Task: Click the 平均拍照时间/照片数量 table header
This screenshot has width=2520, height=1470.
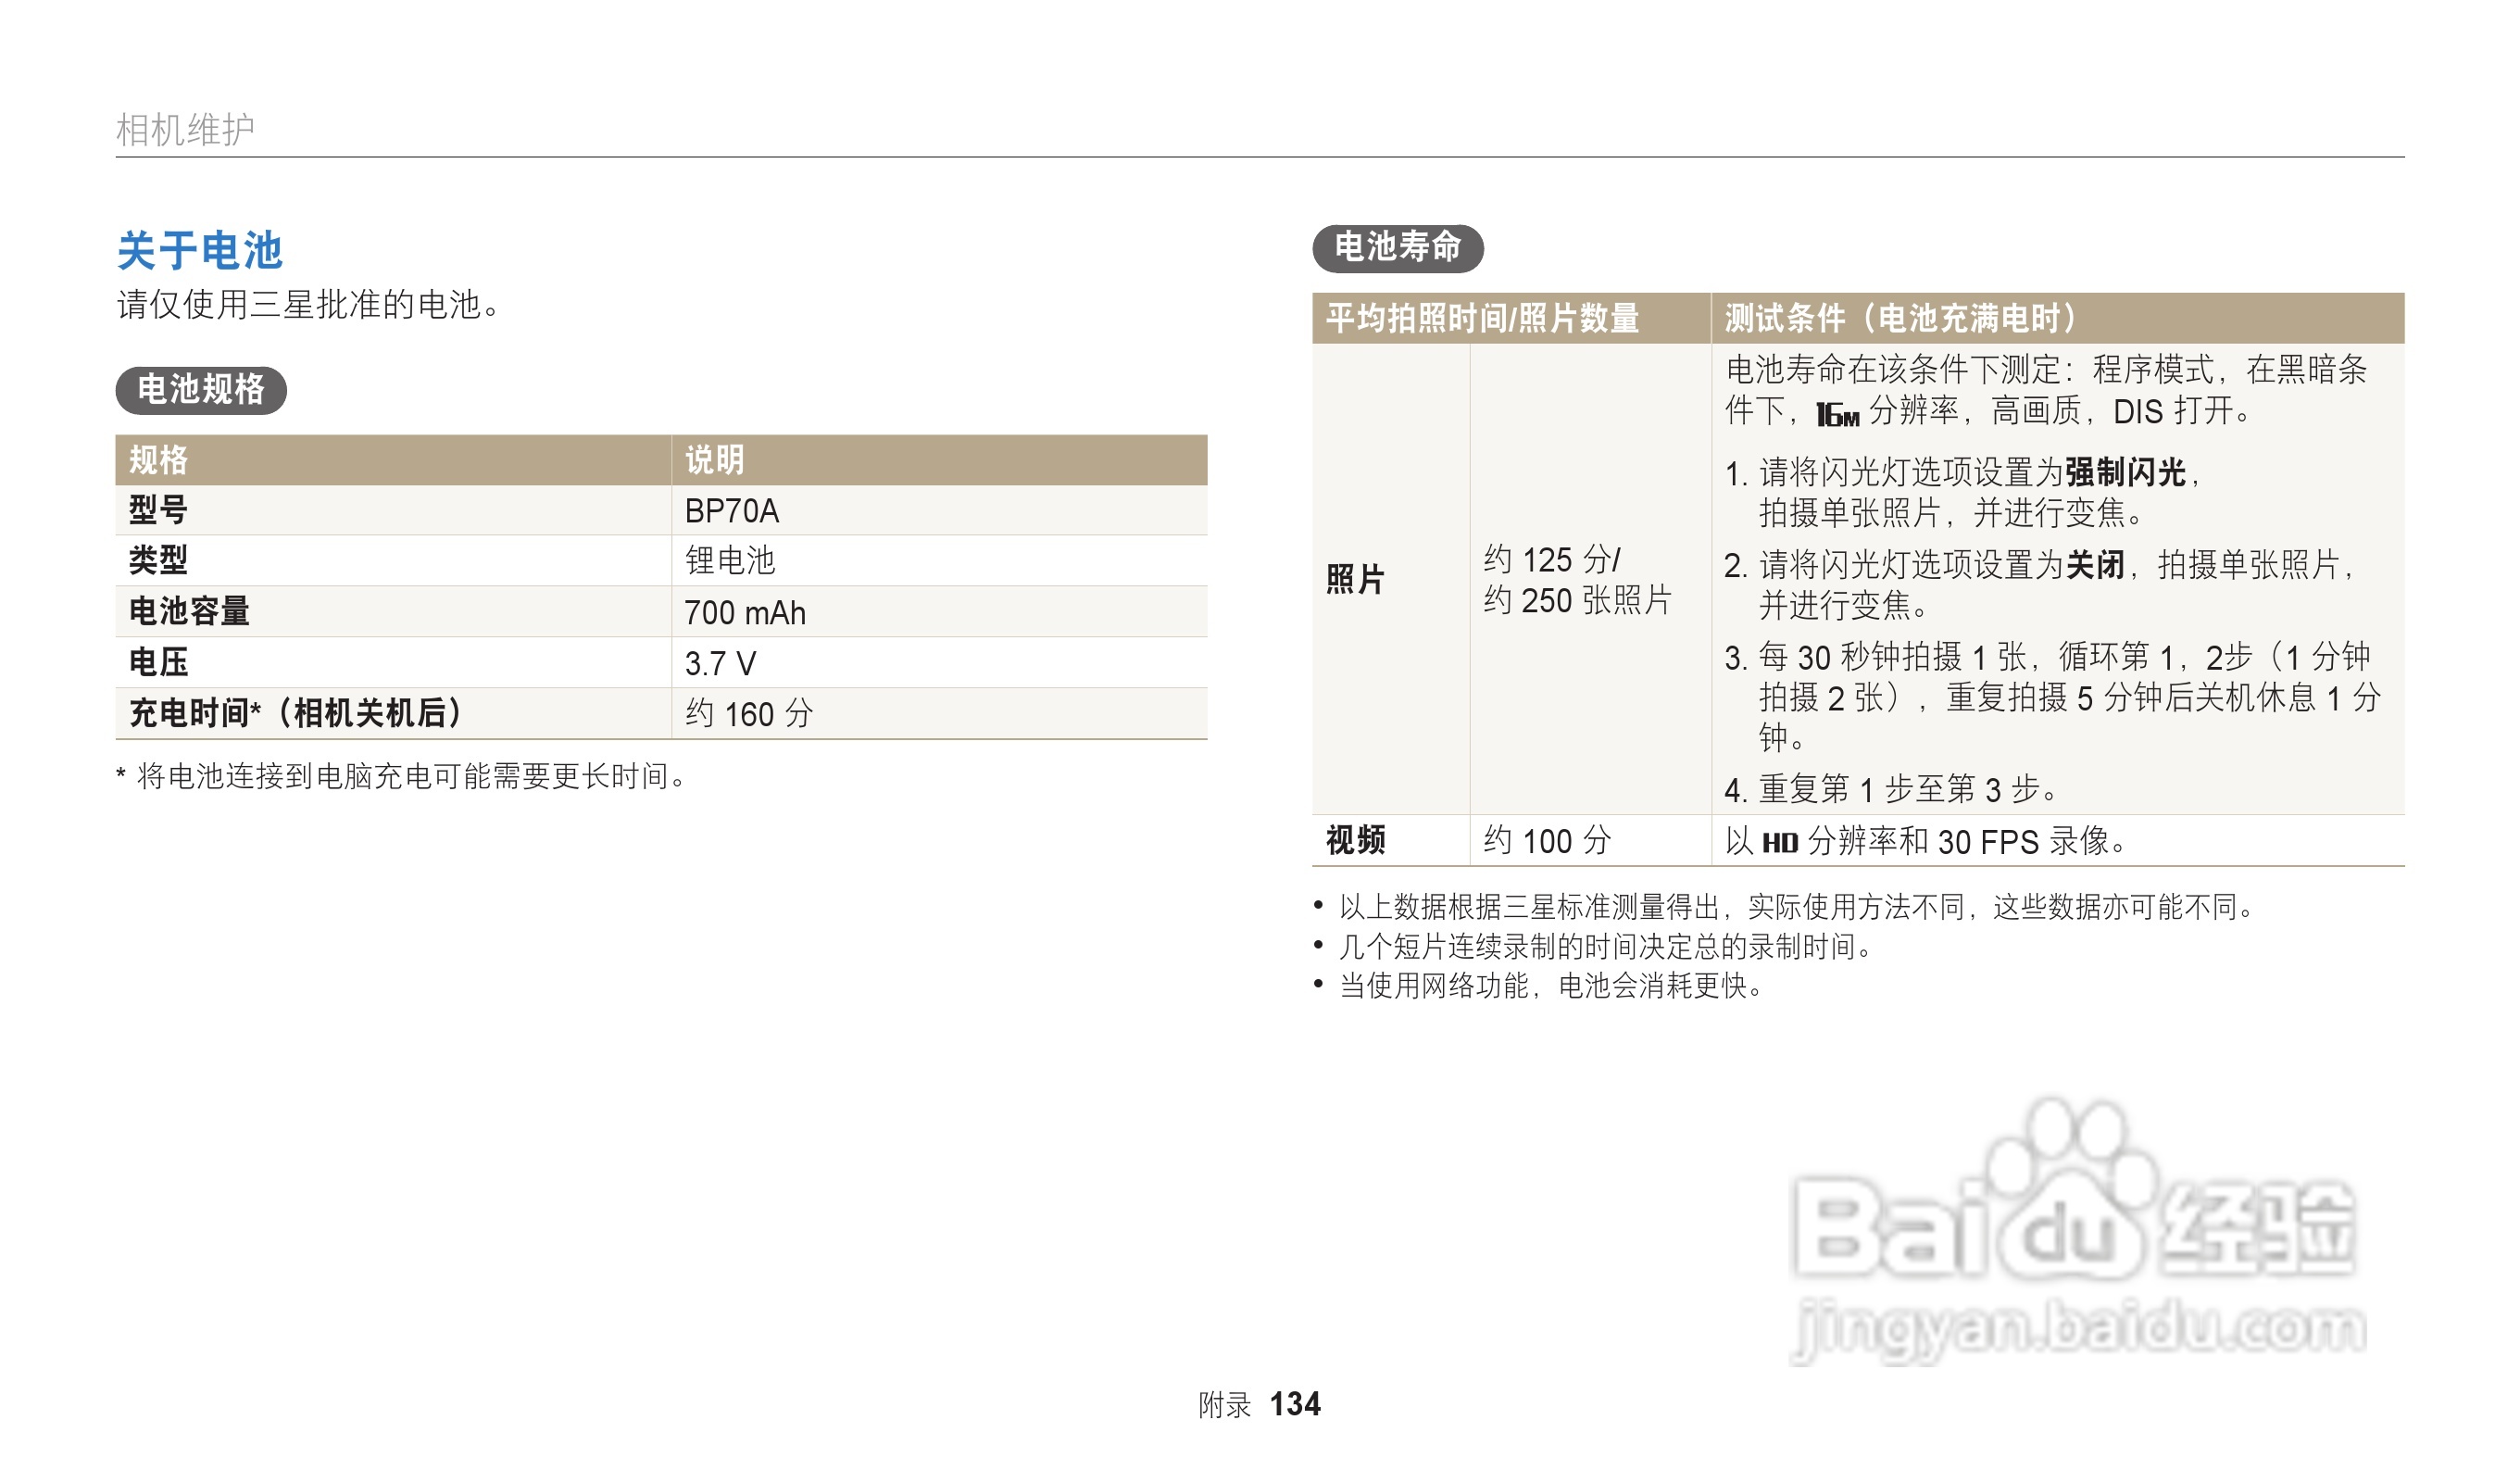Action: 1482,318
